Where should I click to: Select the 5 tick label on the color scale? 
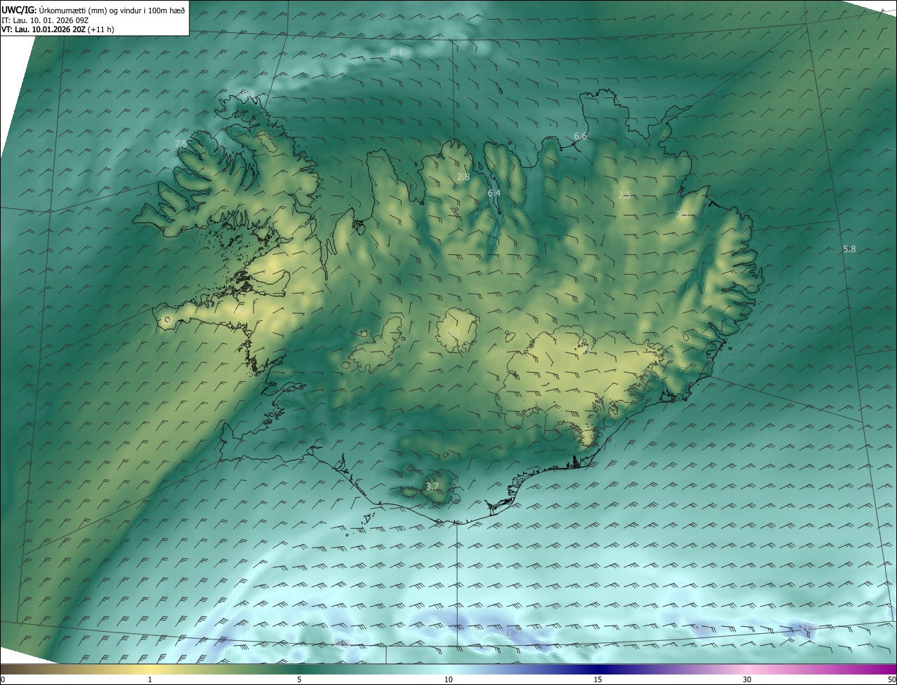(299, 679)
